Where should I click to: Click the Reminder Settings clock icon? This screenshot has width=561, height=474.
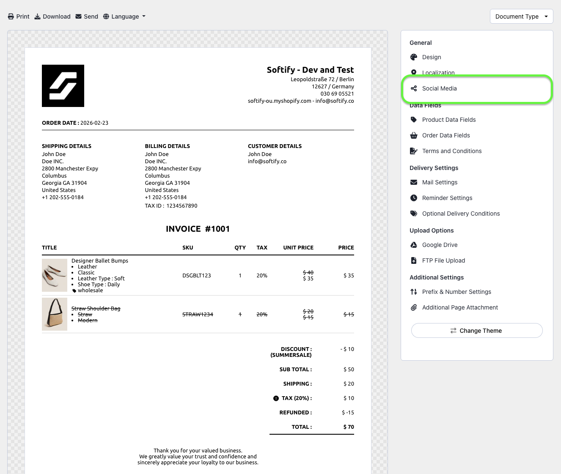tap(414, 198)
